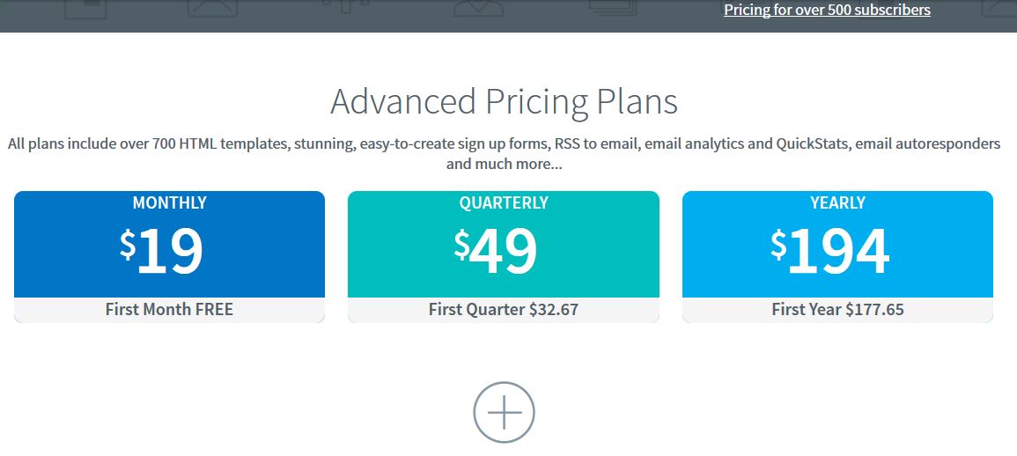Choose the $194 yearly price
Image resolution: width=1017 pixels, height=456 pixels.
pyautogui.click(x=829, y=252)
